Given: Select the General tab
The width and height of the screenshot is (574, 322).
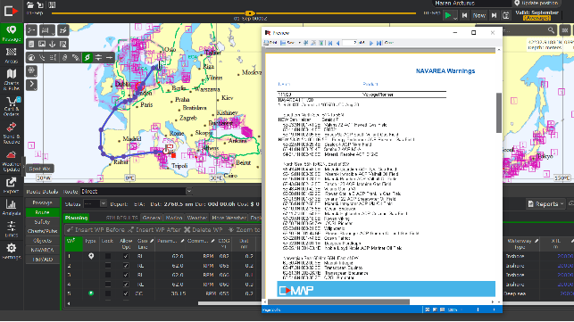Looking at the screenshot, I should click(152, 218).
